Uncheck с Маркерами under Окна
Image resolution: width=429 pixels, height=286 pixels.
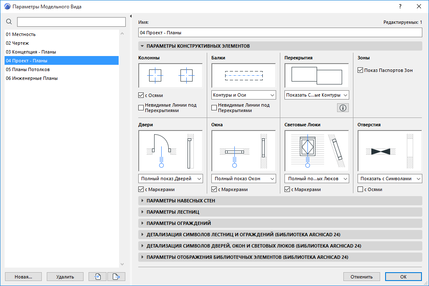214,190
